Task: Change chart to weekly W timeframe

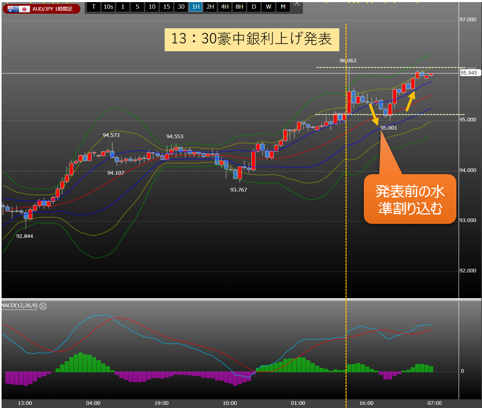Action: (269, 7)
